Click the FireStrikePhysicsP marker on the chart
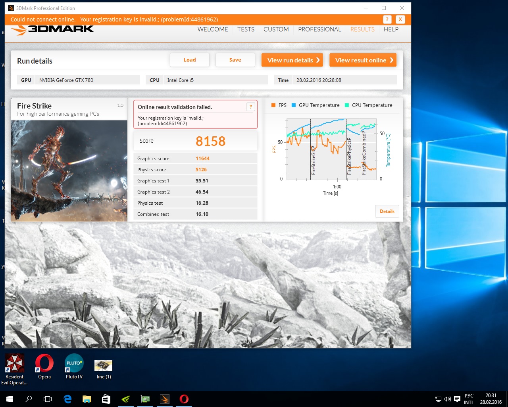 349,157
